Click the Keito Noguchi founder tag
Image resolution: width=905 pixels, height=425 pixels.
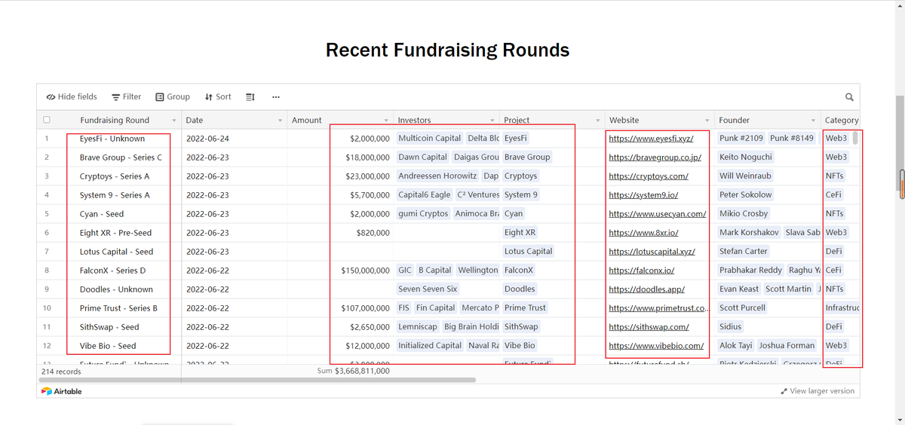coord(746,157)
